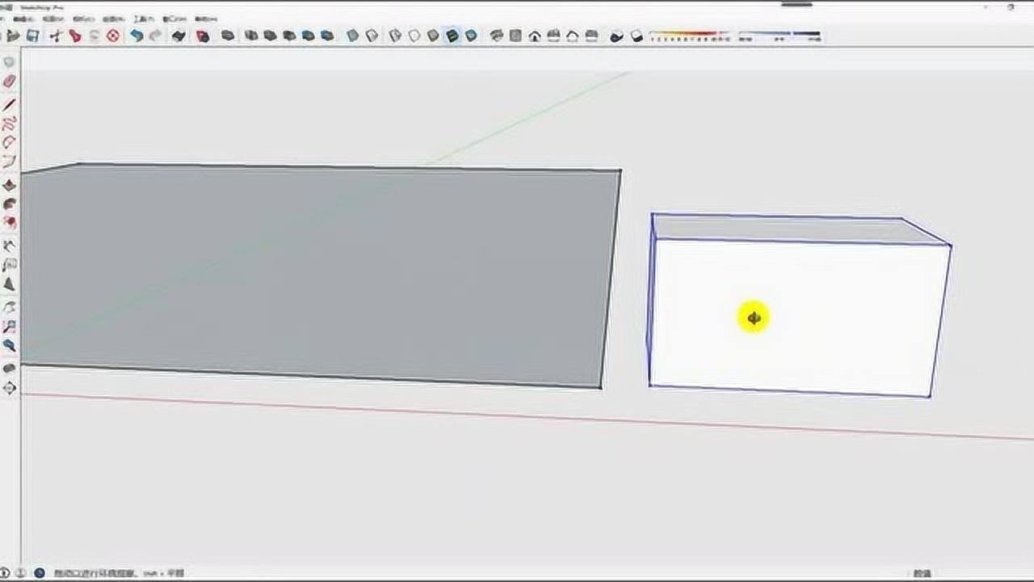This screenshot has width=1034, height=582.
Task: Toggle the highlighted face style button
Action: click(x=452, y=36)
